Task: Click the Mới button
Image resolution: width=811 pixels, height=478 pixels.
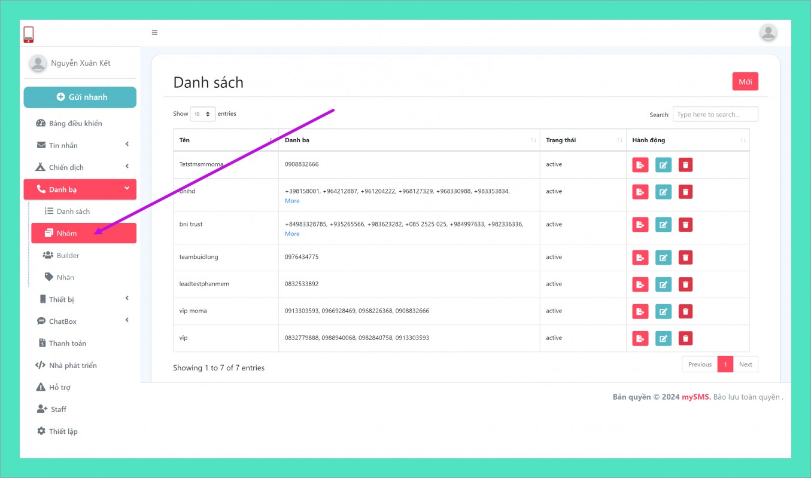Action: 745,82
